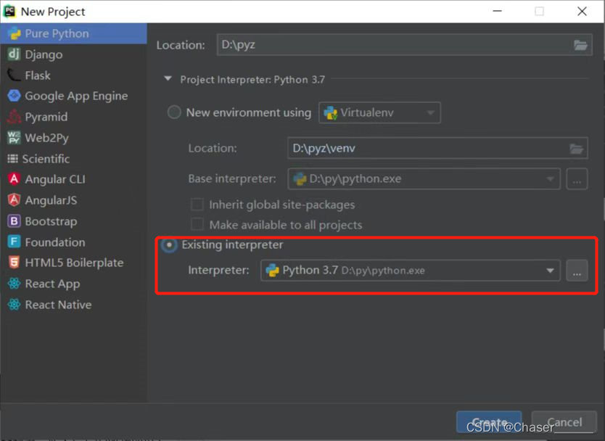Viewport: 605px width, 441px height.
Task: Choose the Bootstrap project type label
Action: click(x=51, y=221)
